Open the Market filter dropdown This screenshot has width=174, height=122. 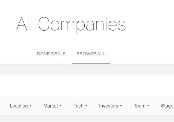52,106
